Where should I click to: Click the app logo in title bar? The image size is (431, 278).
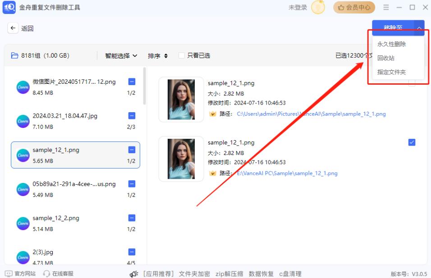(x=9, y=7)
